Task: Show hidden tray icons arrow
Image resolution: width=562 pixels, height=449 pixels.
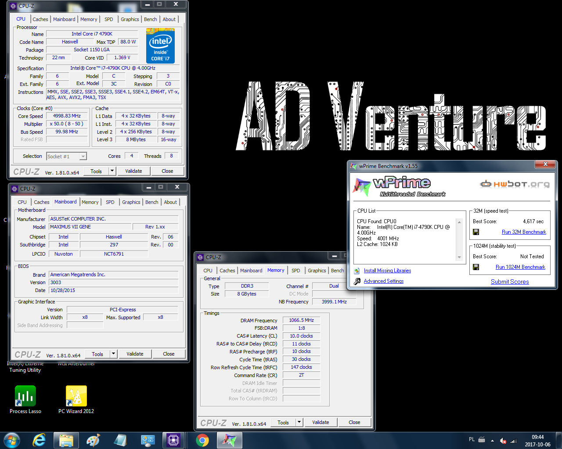Action: click(492, 441)
